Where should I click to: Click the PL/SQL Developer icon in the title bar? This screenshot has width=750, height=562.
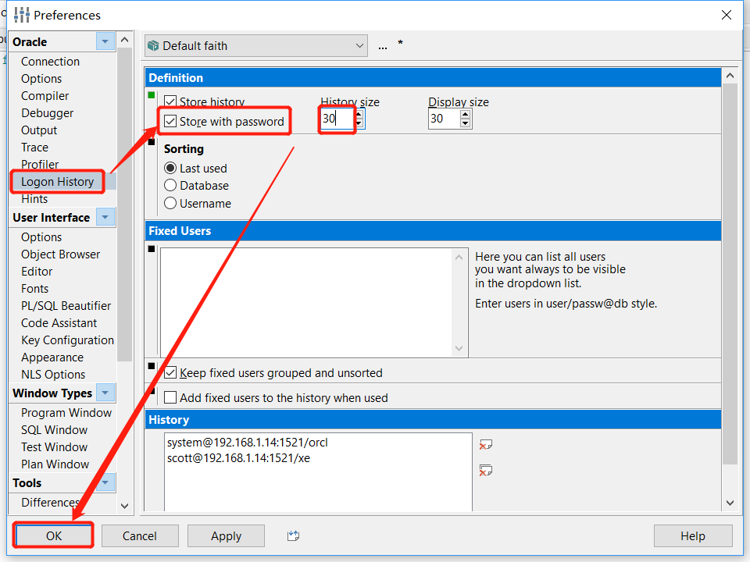coord(20,14)
